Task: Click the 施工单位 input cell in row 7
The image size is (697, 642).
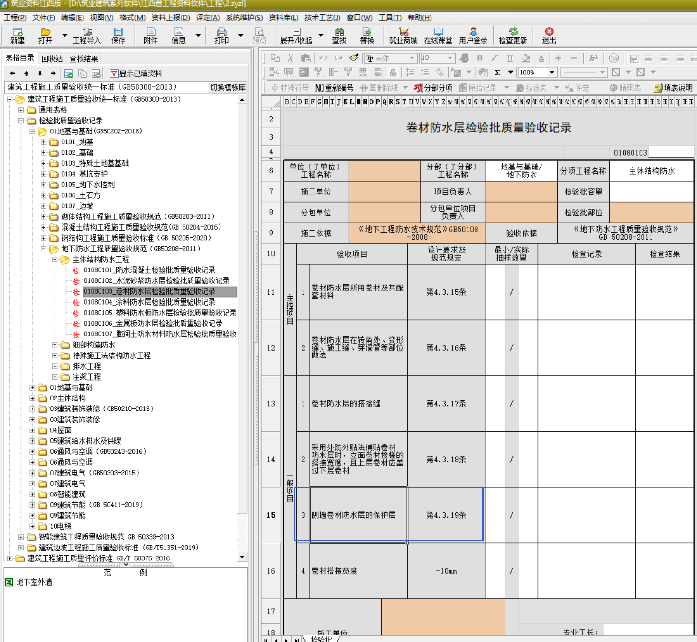Action: [x=385, y=192]
